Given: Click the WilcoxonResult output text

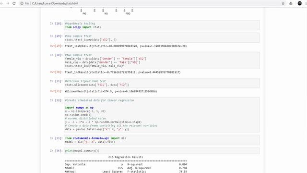Looking at the screenshot, I should pyautogui.click(x=111, y=91).
